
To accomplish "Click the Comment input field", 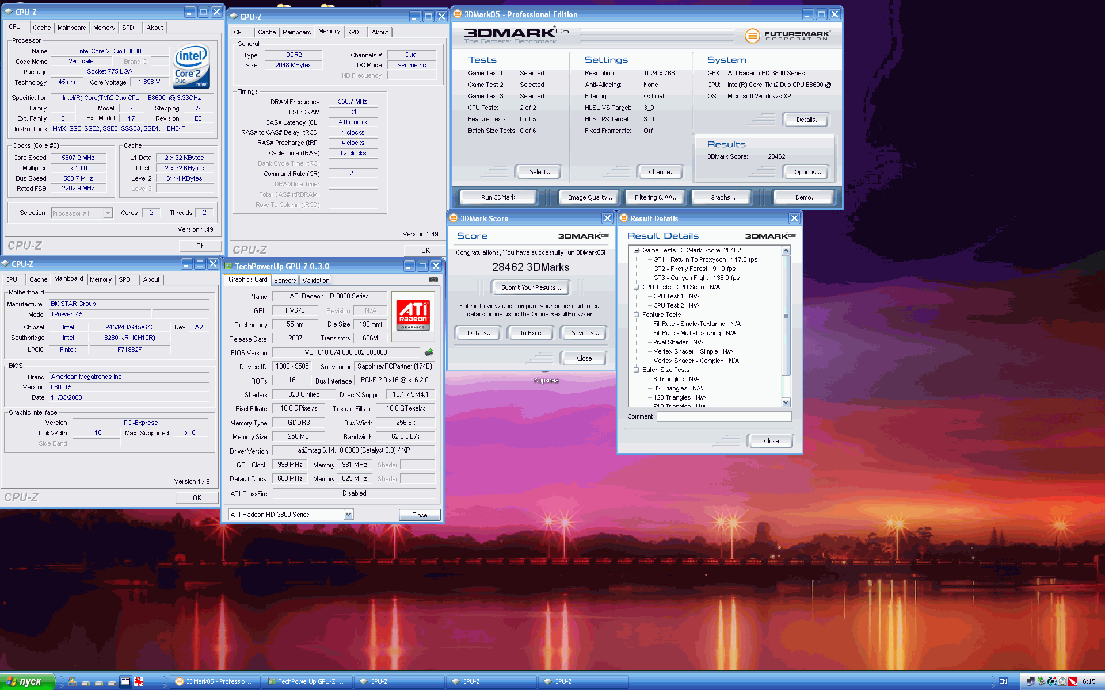I will coord(723,416).
